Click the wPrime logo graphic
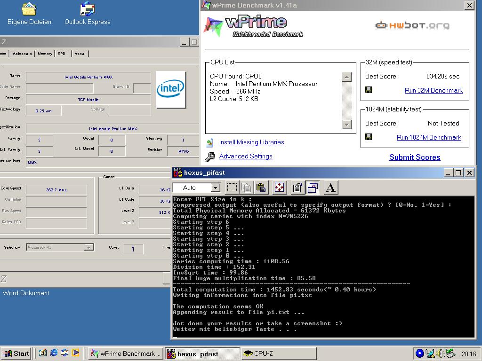 (x=254, y=26)
